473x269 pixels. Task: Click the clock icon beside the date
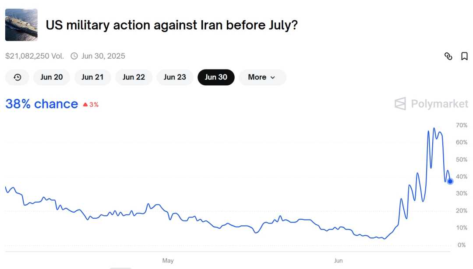pyautogui.click(x=74, y=56)
